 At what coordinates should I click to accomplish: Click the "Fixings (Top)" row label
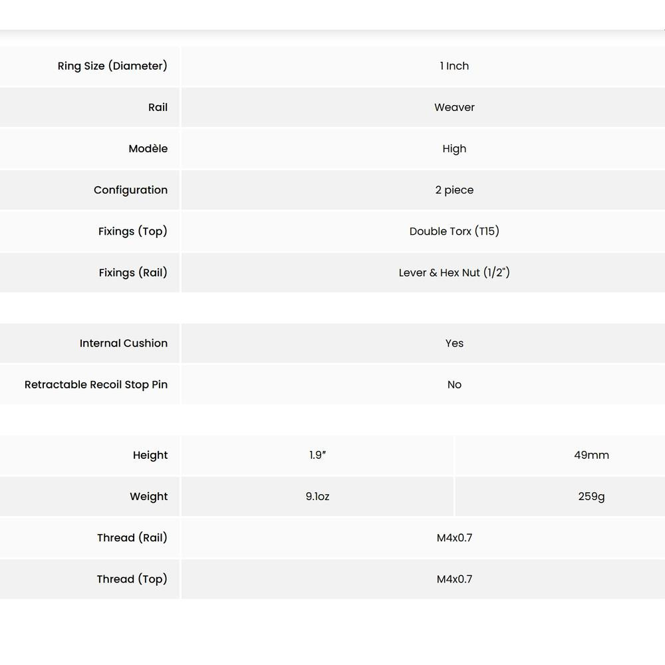coord(133,231)
